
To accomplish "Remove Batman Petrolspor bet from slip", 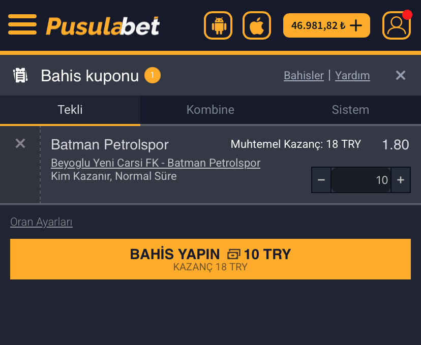I will pos(20,143).
